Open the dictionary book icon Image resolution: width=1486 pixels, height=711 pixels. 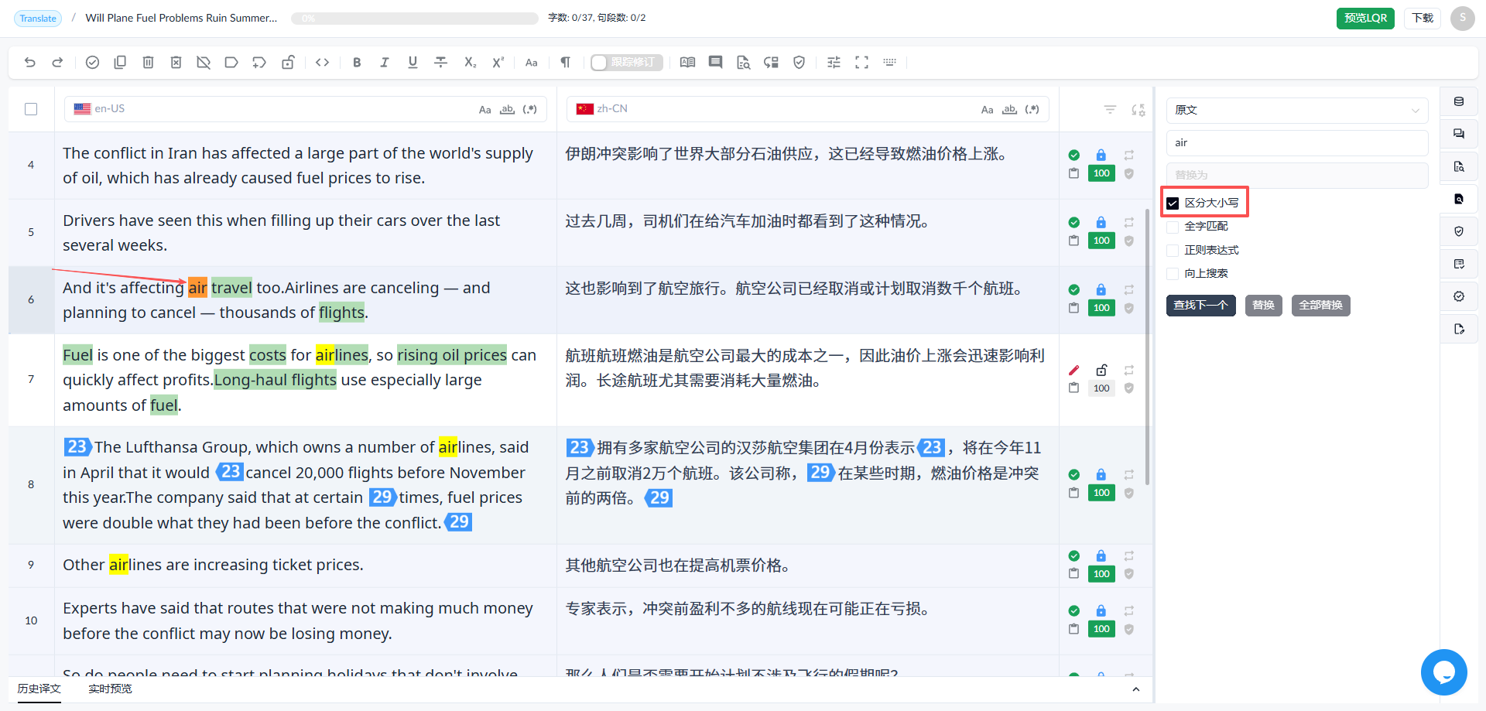[687, 63]
